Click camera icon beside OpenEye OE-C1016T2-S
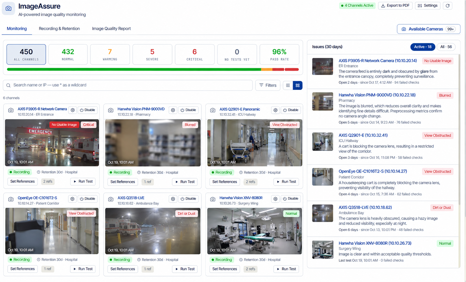The width and height of the screenshot is (466, 282). [11, 199]
